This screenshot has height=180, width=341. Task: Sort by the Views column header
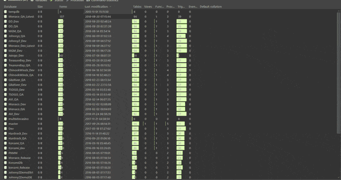[148, 7]
